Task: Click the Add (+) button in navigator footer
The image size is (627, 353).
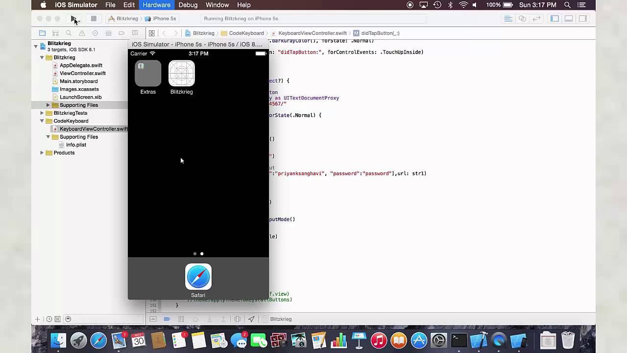Action: [37, 319]
